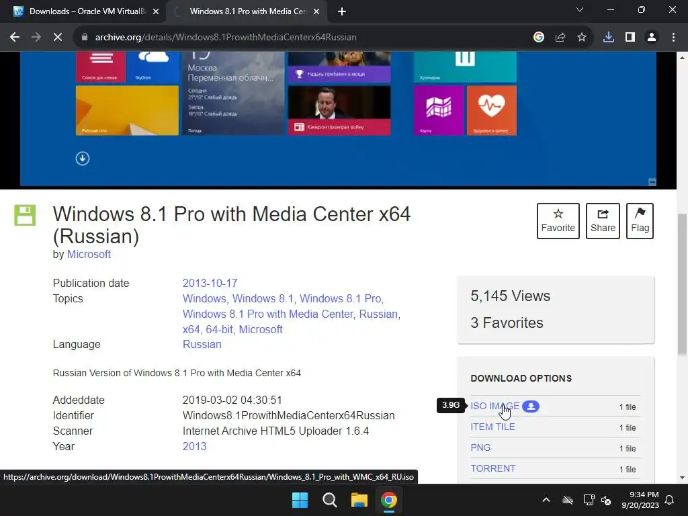The width and height of the screenshot is (688, 516).
Task: Open publication date 2013-10-17 link
Action: (x=210, y=283)
